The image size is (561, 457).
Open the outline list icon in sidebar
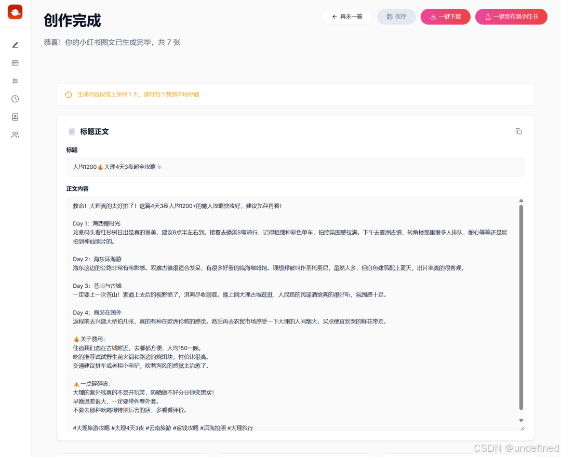15,81
